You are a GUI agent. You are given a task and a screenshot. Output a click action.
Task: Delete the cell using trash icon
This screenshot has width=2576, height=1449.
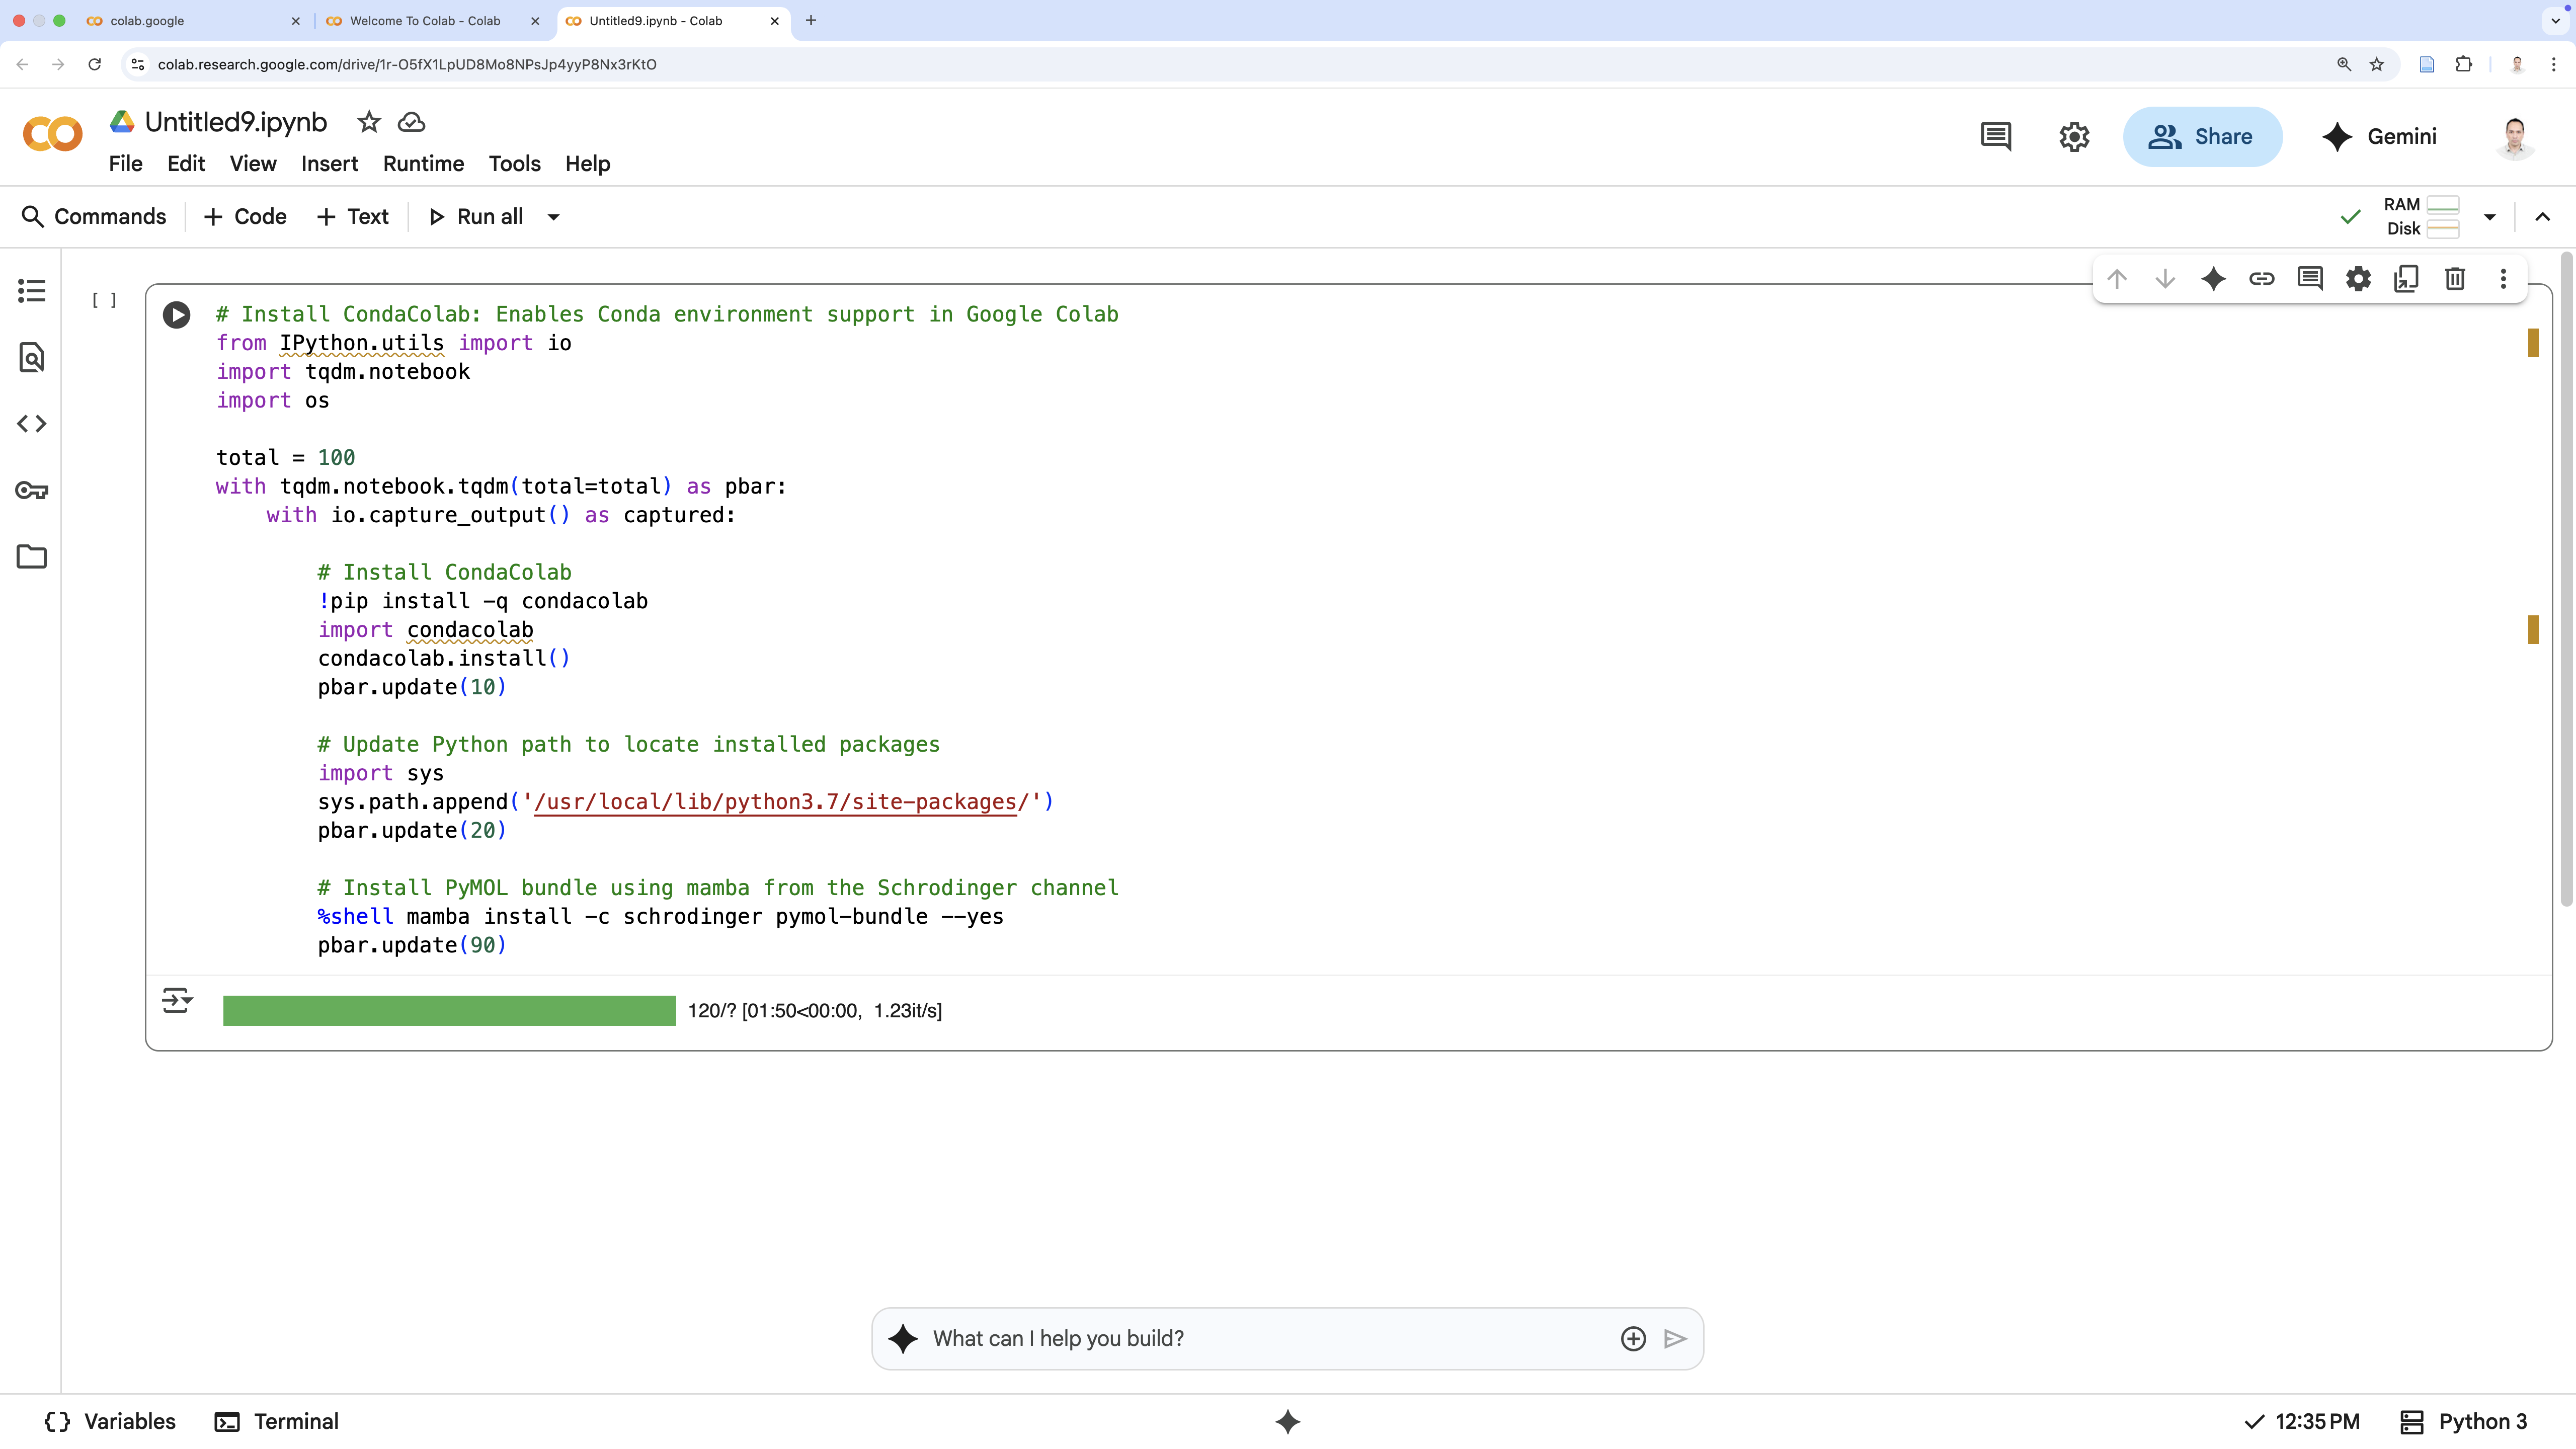point(2454,279)
